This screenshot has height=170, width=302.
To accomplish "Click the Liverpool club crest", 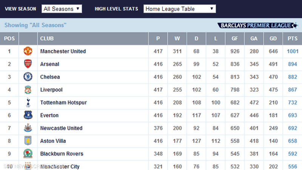I will pyautogui.click(x=28, y=90).
